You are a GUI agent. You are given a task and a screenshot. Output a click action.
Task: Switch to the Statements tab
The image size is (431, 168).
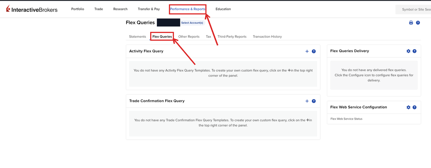coord(138,37)
